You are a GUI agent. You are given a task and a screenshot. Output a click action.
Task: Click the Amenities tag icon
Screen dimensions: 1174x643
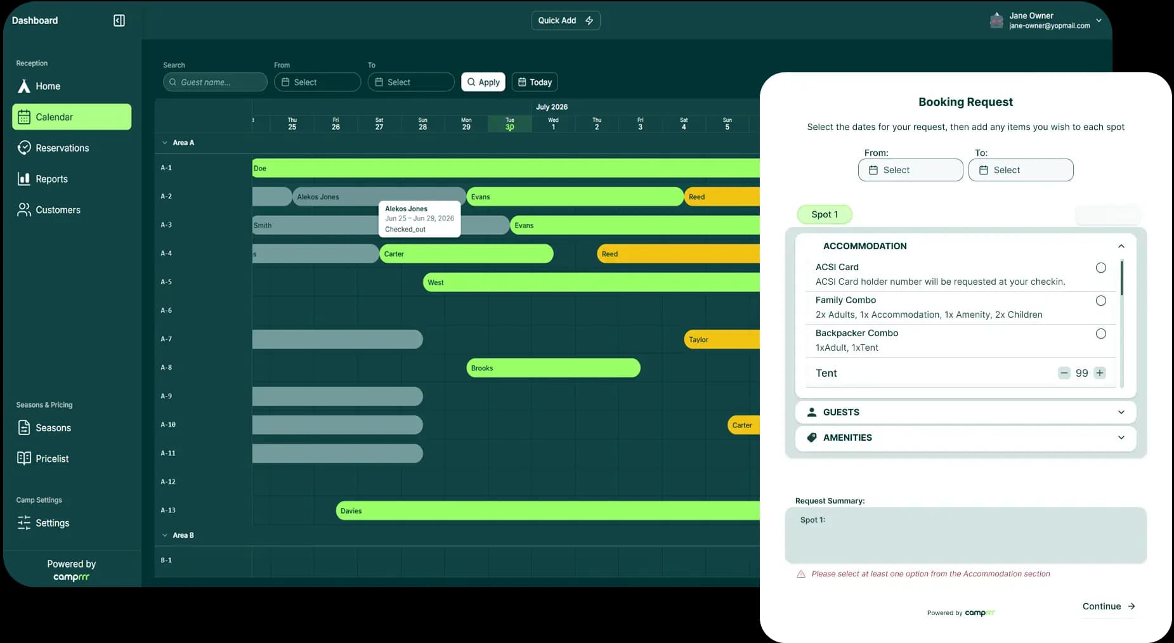[811, 438]
